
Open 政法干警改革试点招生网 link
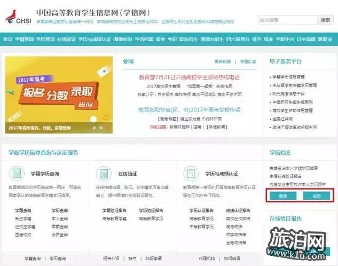pos(294,127)
